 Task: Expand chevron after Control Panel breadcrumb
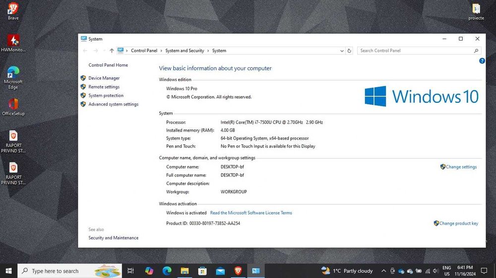point(161,50)
